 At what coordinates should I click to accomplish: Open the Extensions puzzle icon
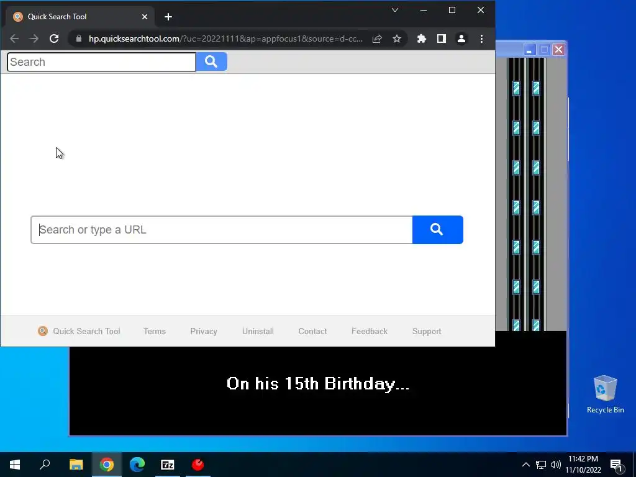tap(422, 39)
